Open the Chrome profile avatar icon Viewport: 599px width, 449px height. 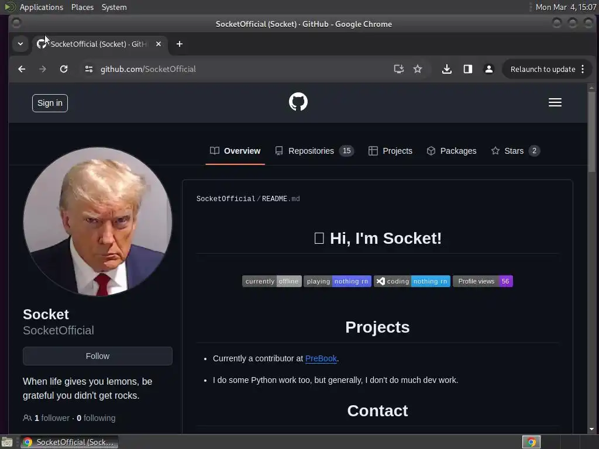point(488,69)
